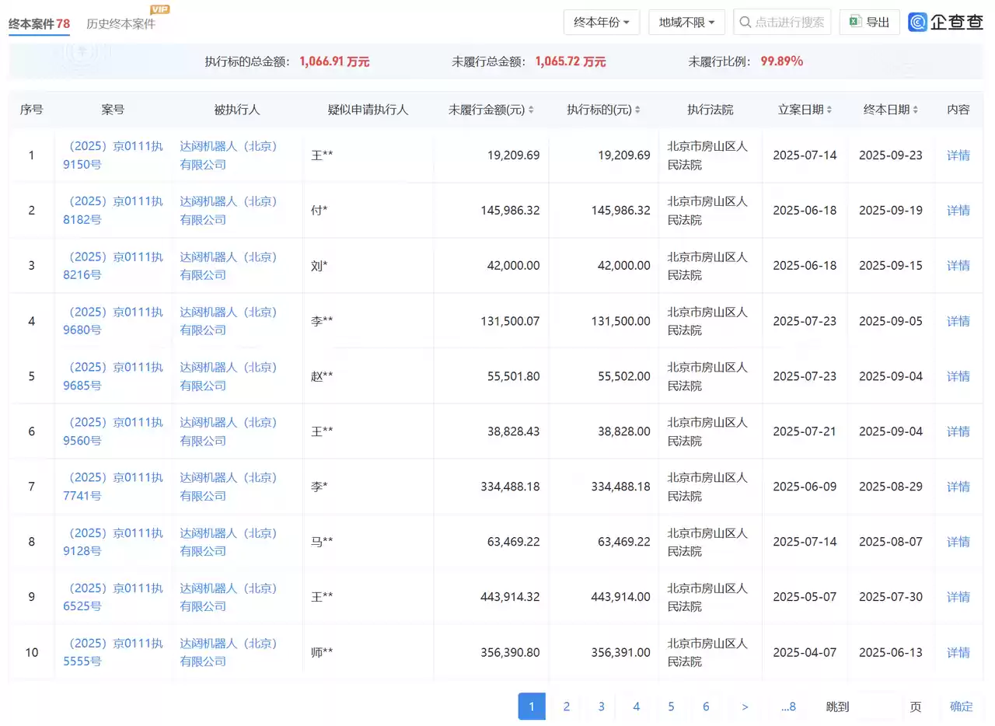Open the 地域不限 dropdown
Viewport: 995px width, 726px height.
[685, 22]
